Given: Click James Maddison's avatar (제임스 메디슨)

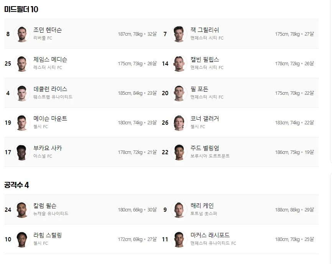Looking at the screenshot, I should pos(21,64).
